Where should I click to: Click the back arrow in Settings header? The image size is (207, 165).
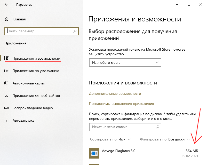(x=6, y=5)
